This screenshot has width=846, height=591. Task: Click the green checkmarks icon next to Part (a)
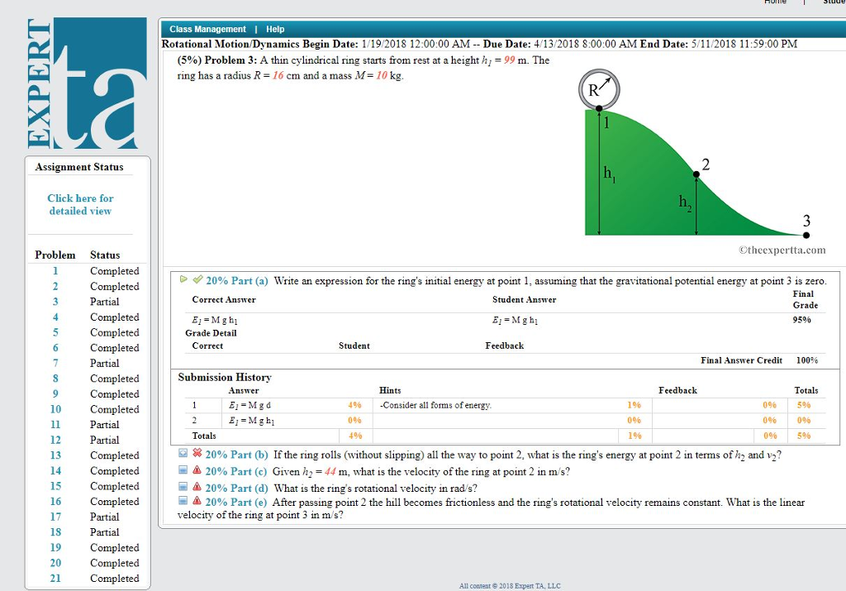[198, 279]
